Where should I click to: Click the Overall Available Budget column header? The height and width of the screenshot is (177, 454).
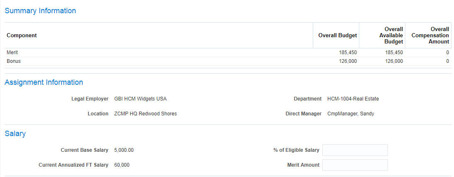click(391, 36)
